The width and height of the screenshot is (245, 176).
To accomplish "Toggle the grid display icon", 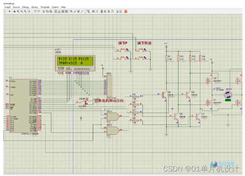I will pos(5,11).
